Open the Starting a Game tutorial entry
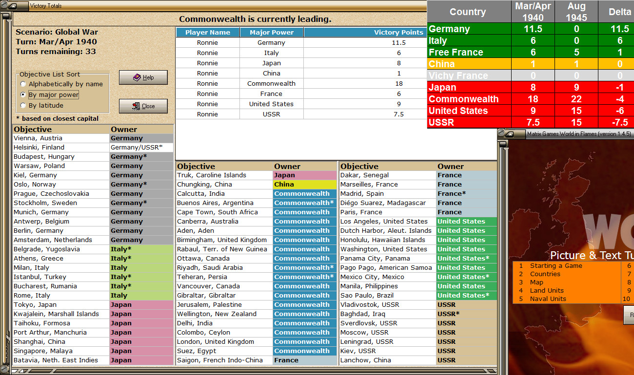The image size is (634, 375). (567, 266)
